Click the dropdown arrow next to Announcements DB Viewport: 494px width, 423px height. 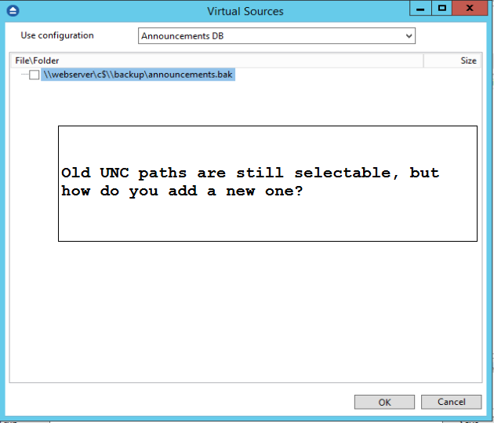pyautogui.click(x=409, y=36)
